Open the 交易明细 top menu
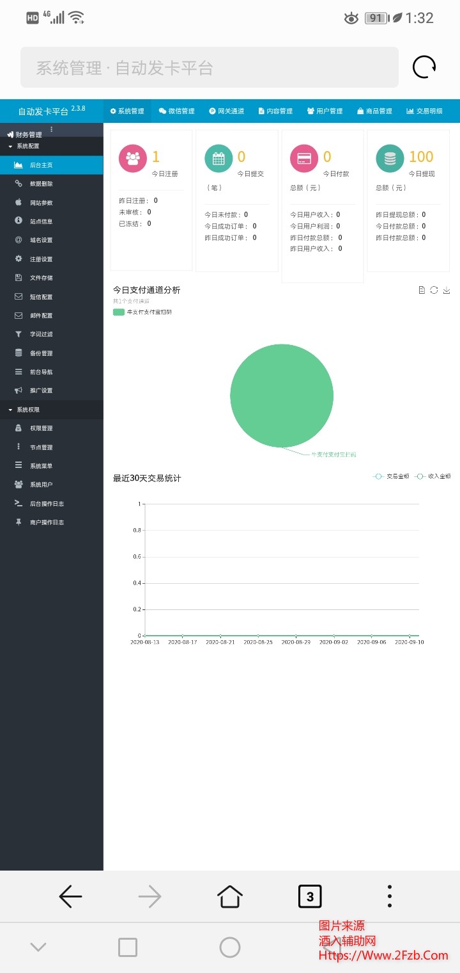460x973 pixels. pos(424,111)
